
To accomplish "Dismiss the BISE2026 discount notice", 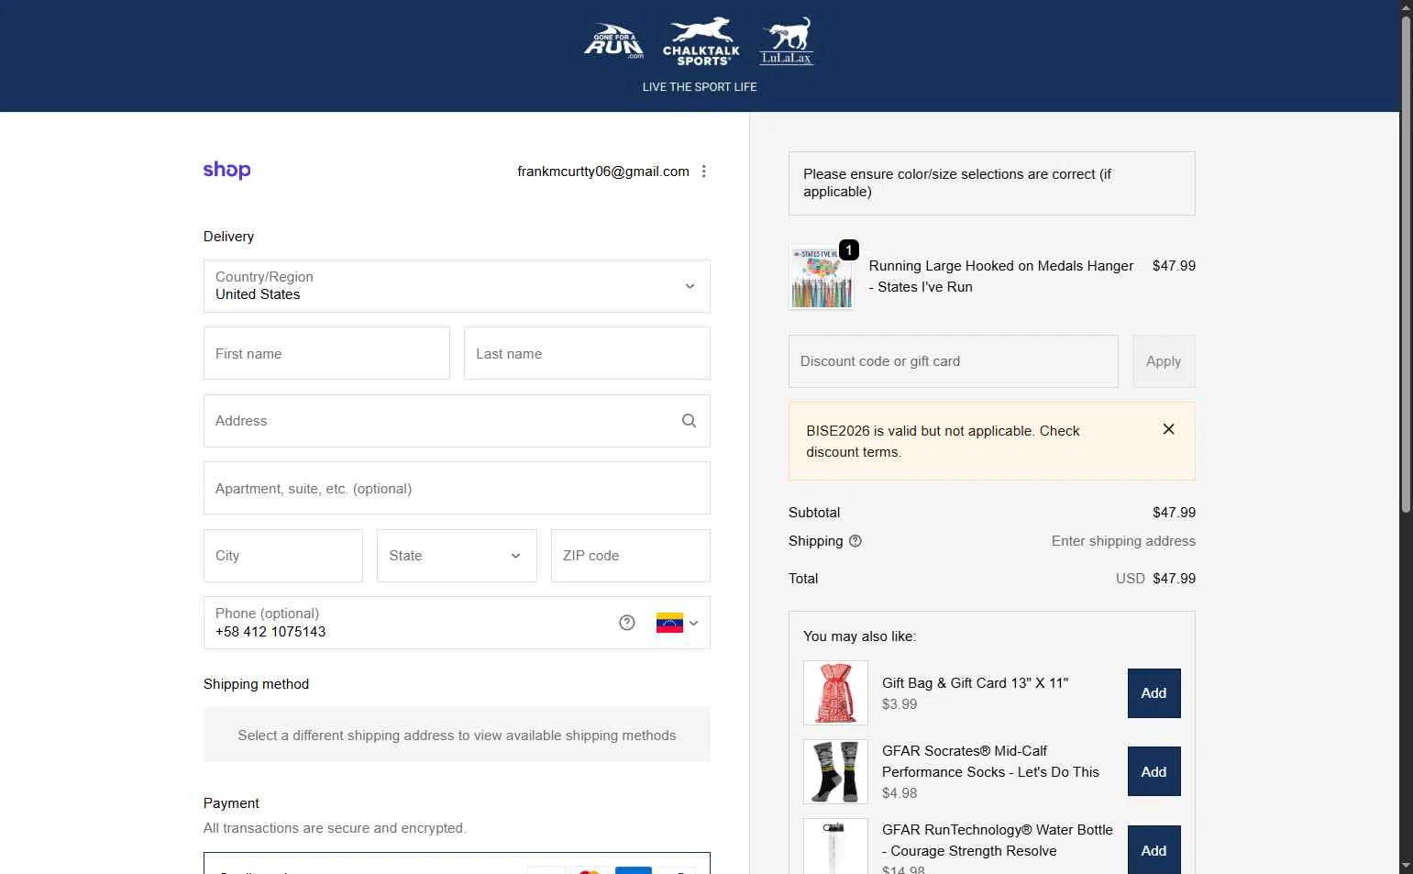I will tap(1169, 429).
